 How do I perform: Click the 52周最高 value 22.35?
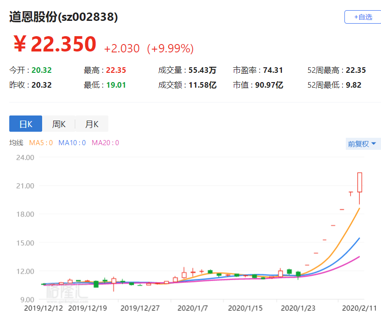tap(356, 70)
